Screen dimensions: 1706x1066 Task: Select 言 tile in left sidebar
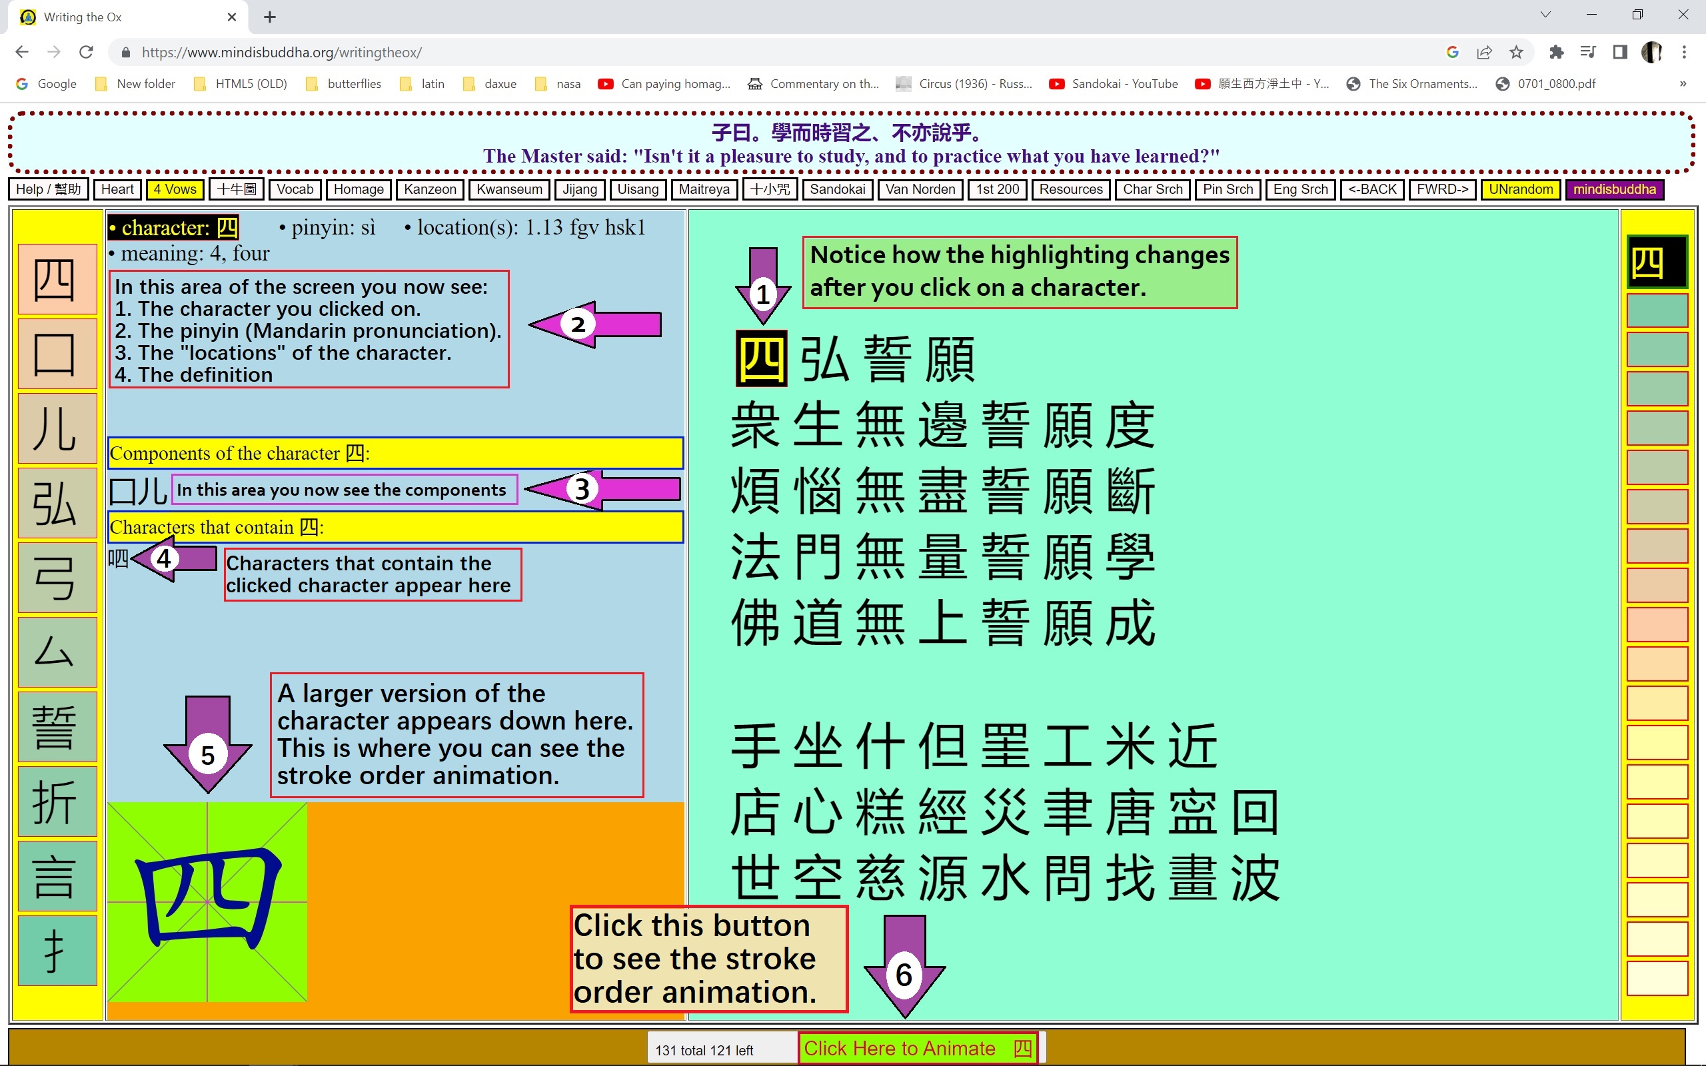(57, 875)
